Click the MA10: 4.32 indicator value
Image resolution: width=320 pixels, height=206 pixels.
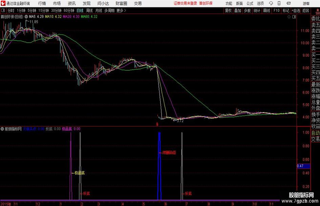[53, 17]
